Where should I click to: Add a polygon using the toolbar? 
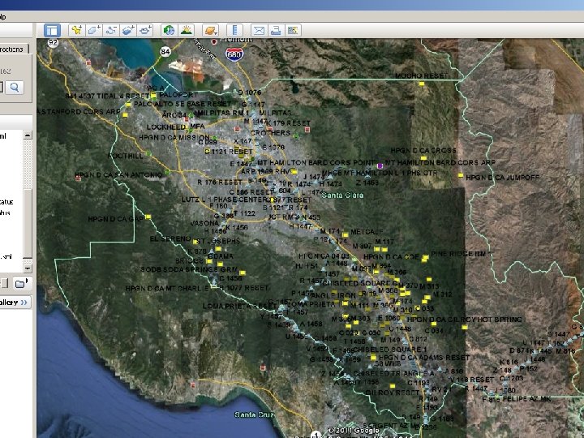tap(94, 31)
